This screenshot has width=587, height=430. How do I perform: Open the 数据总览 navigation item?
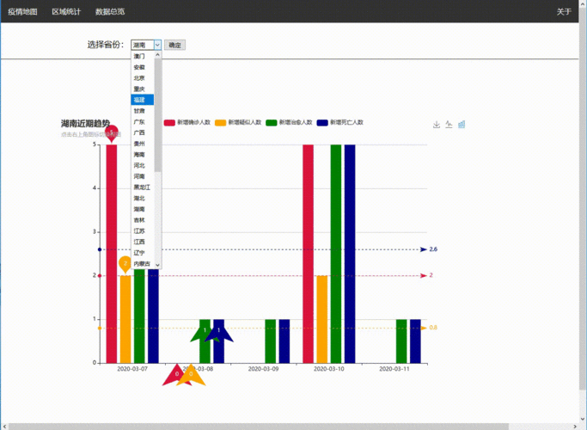[110, 12]
